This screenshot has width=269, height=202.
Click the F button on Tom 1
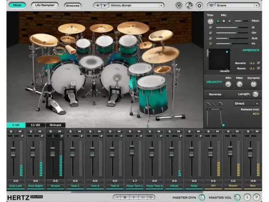pyautogui.click(x=82, y=136)
